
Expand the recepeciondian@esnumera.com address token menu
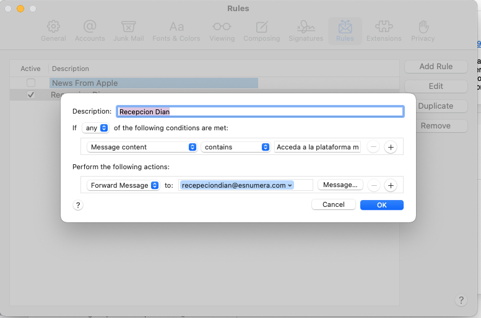click(x=290, y=185)
